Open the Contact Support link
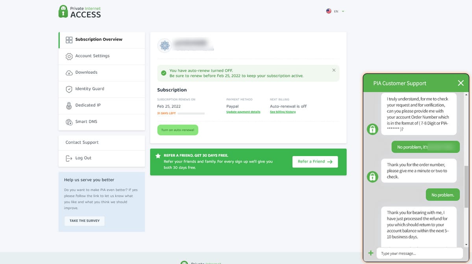472x264 pixels. [102, 143]
